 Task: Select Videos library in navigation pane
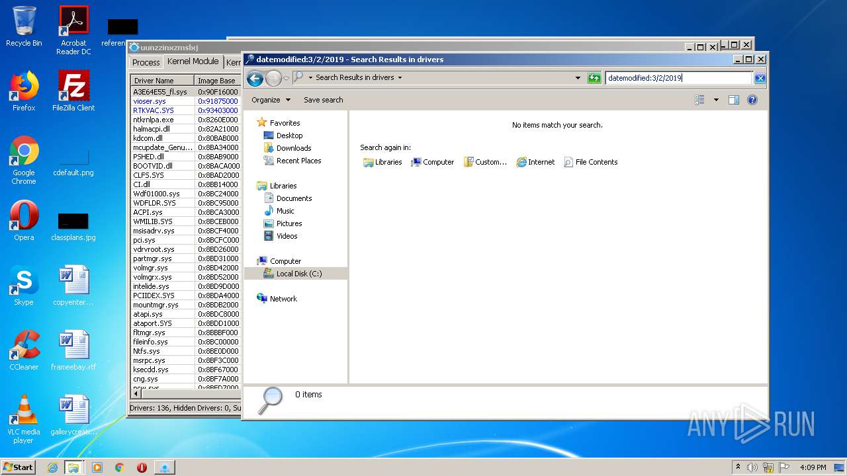tap(281, 236)
